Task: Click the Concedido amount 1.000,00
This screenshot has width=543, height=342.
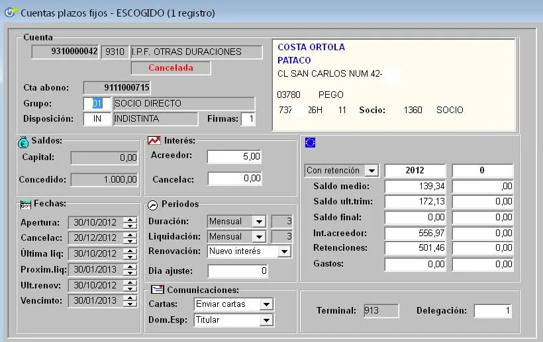Action: tap(105, 179)
